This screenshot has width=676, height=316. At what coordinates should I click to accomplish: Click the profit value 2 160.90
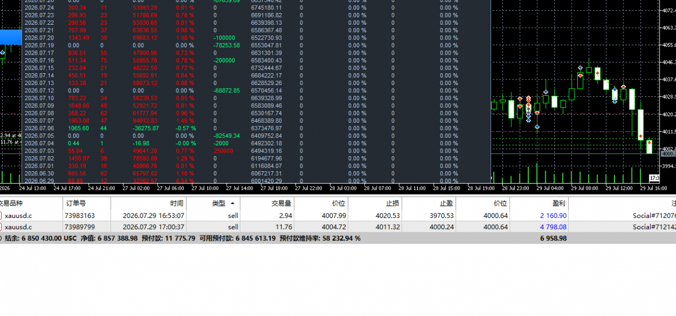point(554,216)
